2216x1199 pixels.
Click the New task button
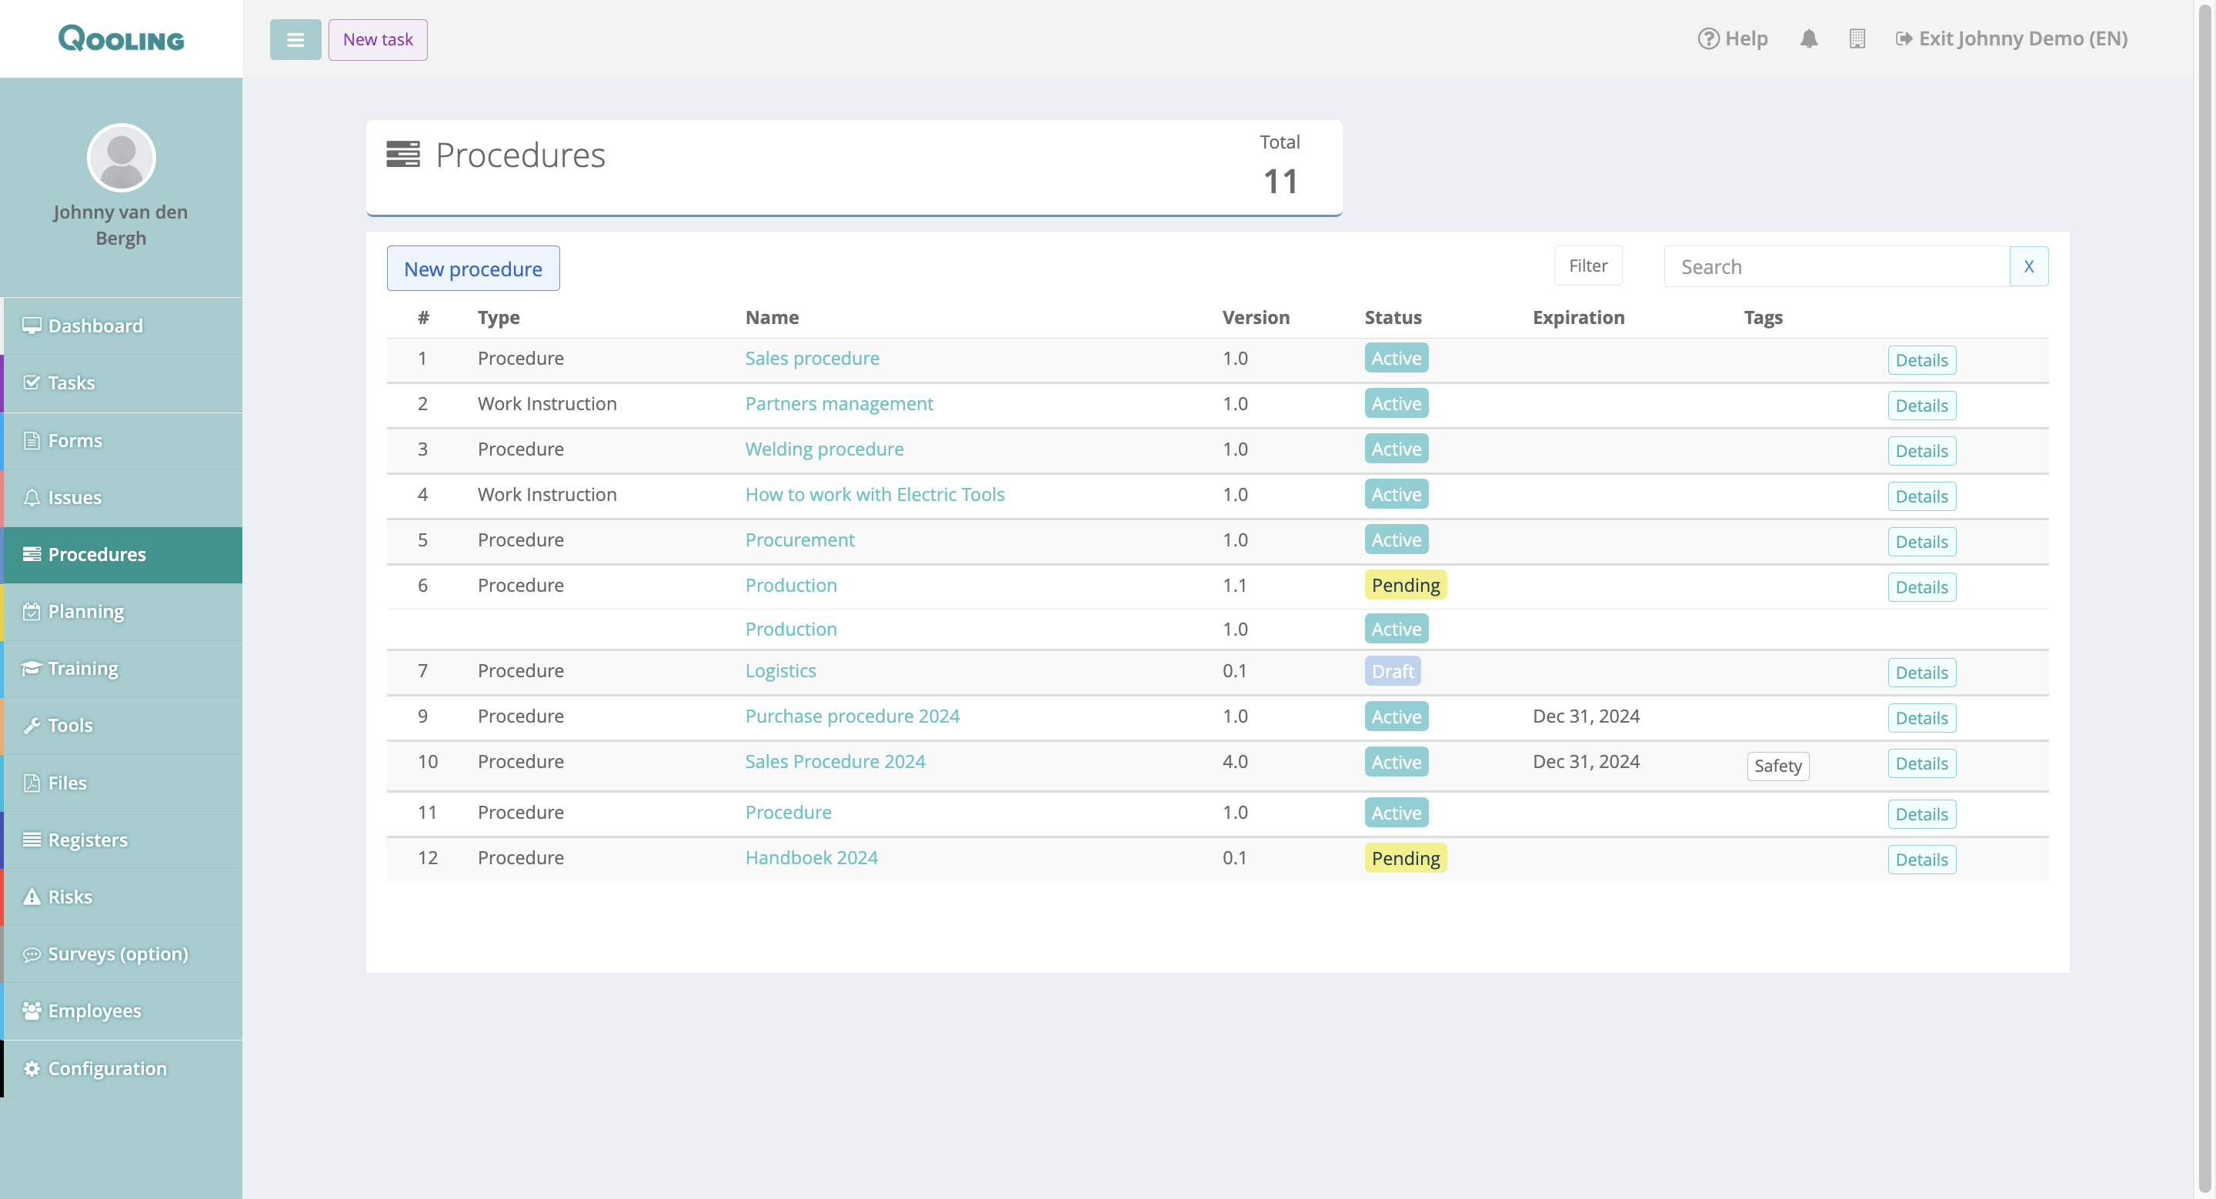tap(378, 39)
